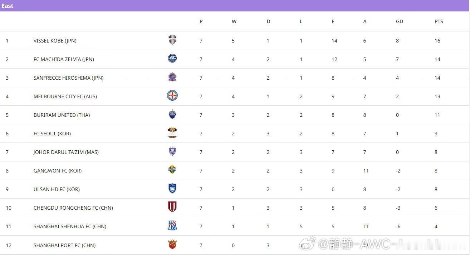Click the GD column header
Image resolution: width=470 pixels, height=255 pixels.
point(399,21)
